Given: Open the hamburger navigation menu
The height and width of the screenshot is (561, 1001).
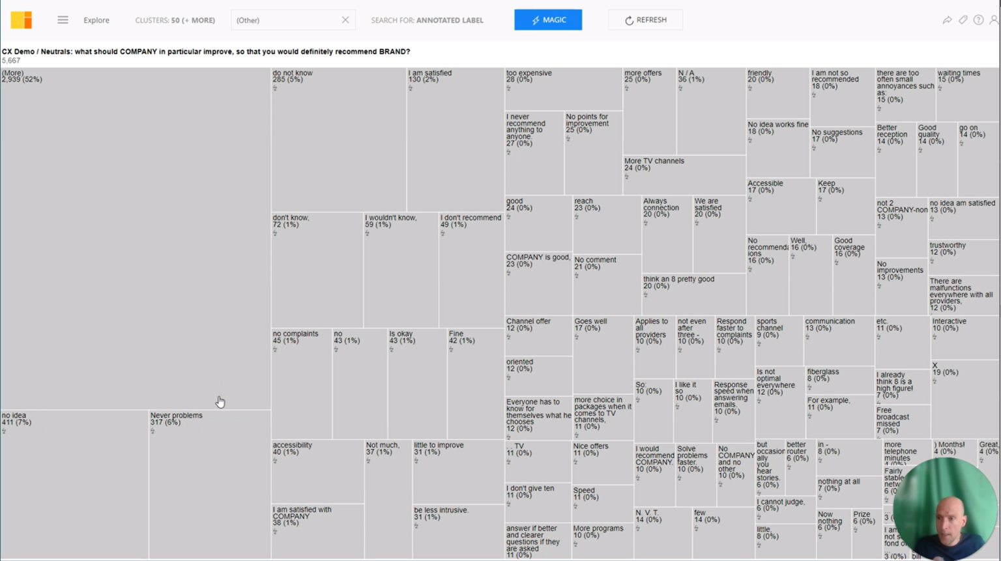Looking at the screenshot, I should coord(63,20).
